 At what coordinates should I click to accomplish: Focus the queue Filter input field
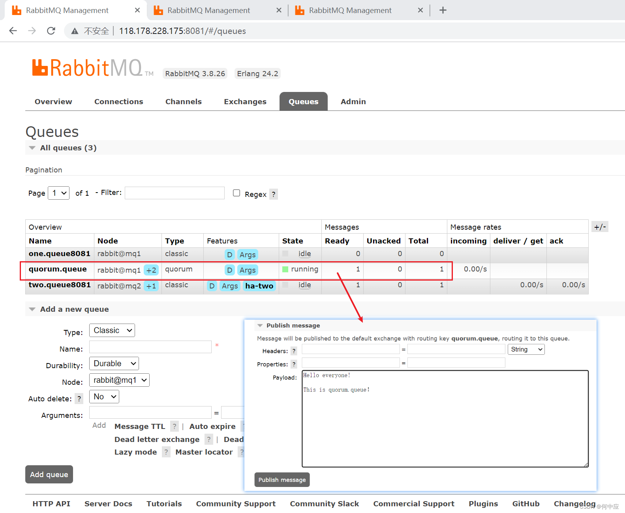(175, 193)
